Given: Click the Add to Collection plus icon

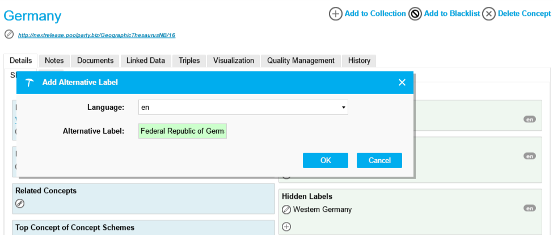Looking at the screenshot, I should click(x=336, y=14).
